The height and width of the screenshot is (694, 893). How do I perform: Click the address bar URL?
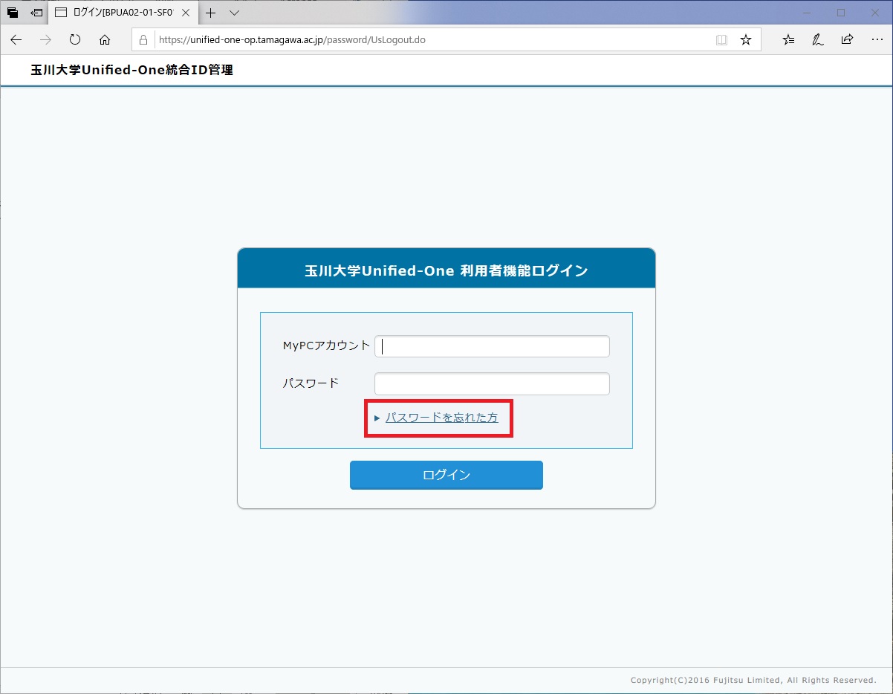pos(292,40)
